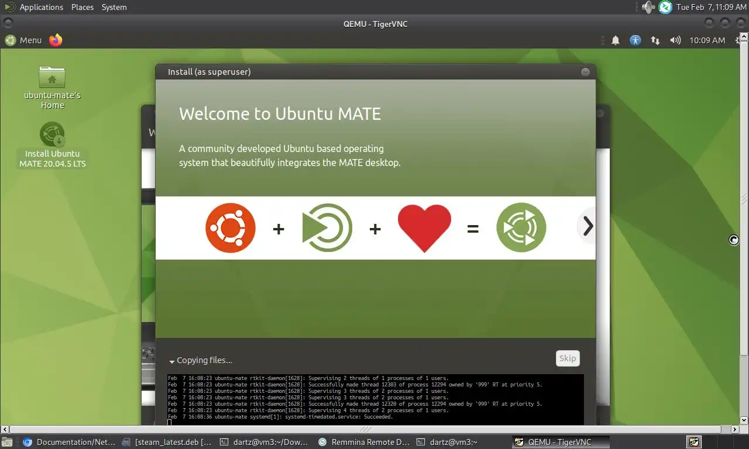Open the network connections indicator
The width and height of the screenshot is (749, 449).
click(x=655, y=40)
